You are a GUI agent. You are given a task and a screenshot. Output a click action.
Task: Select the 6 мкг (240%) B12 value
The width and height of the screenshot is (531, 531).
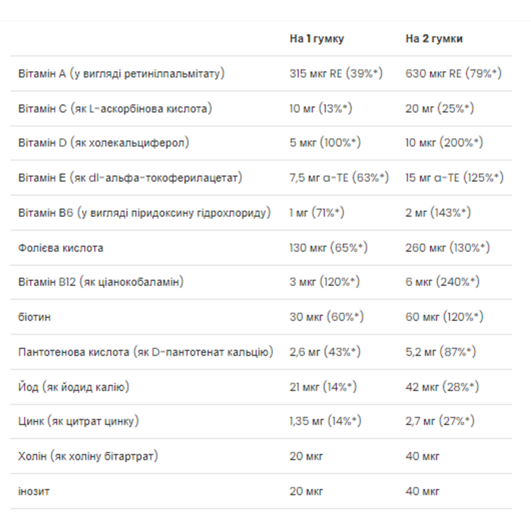coord(442,282)
